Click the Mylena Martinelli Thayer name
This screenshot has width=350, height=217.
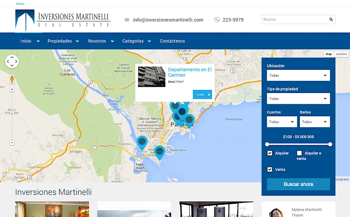[x=306, y=212]
